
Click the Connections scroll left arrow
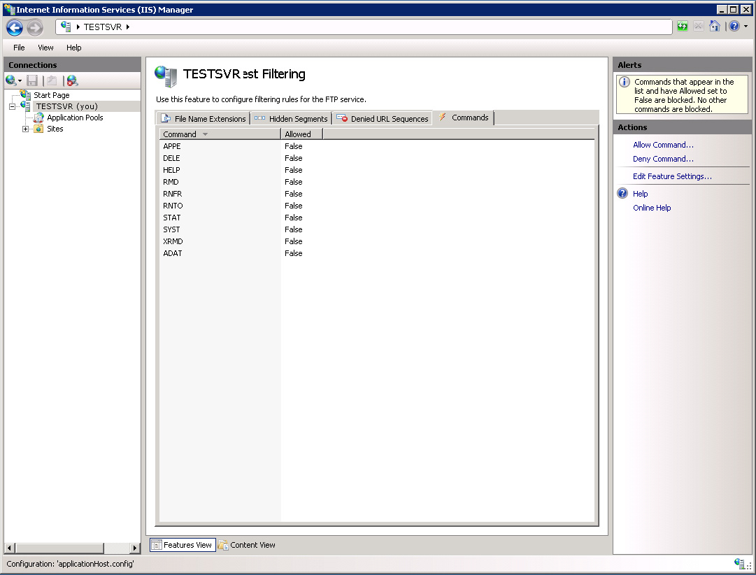pos(10,548)
